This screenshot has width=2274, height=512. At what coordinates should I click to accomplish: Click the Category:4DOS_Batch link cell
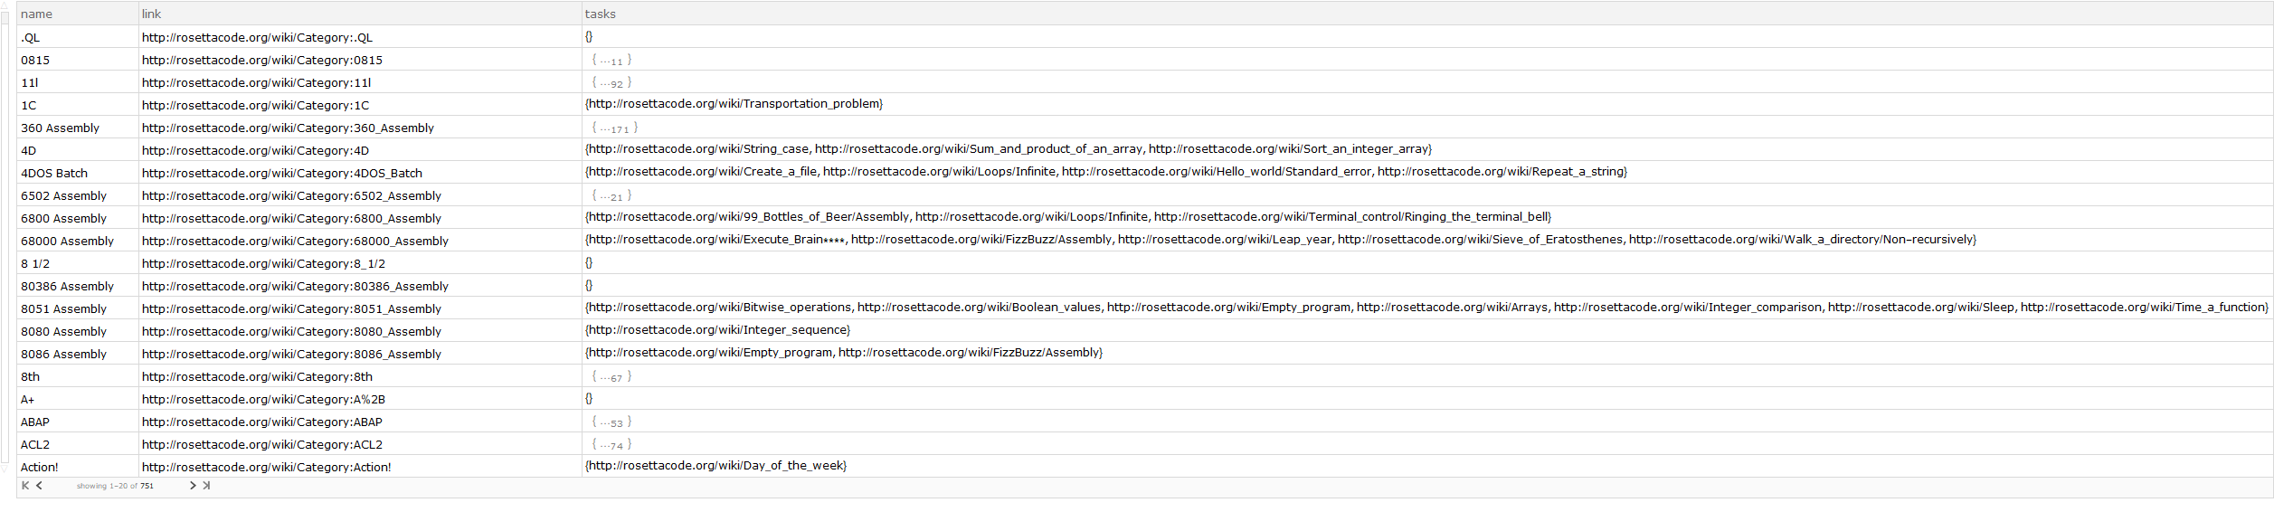click(360, 173)
